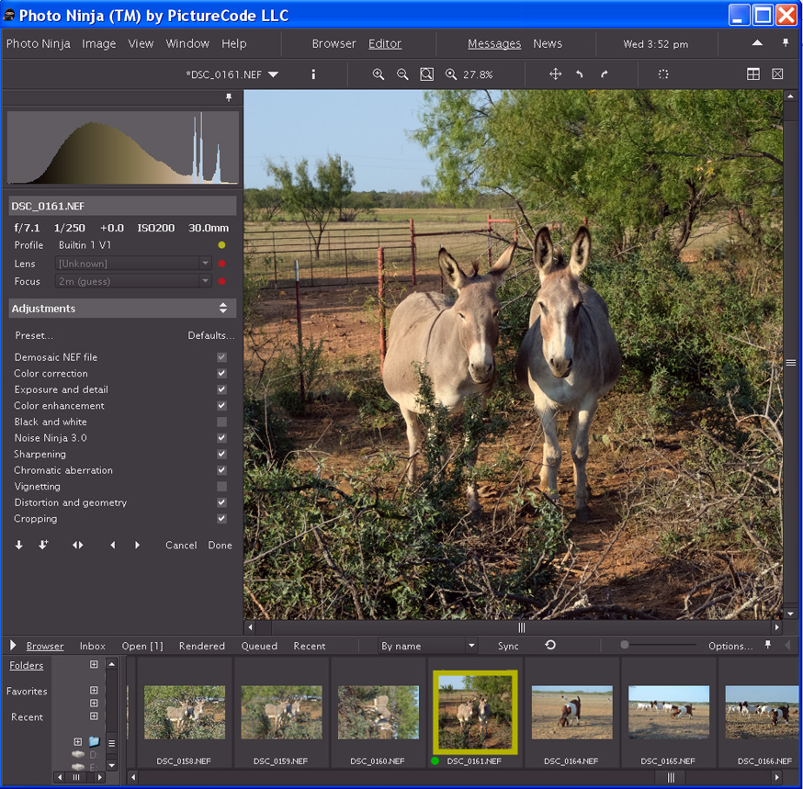Open browser Options...

coord(730,646)
